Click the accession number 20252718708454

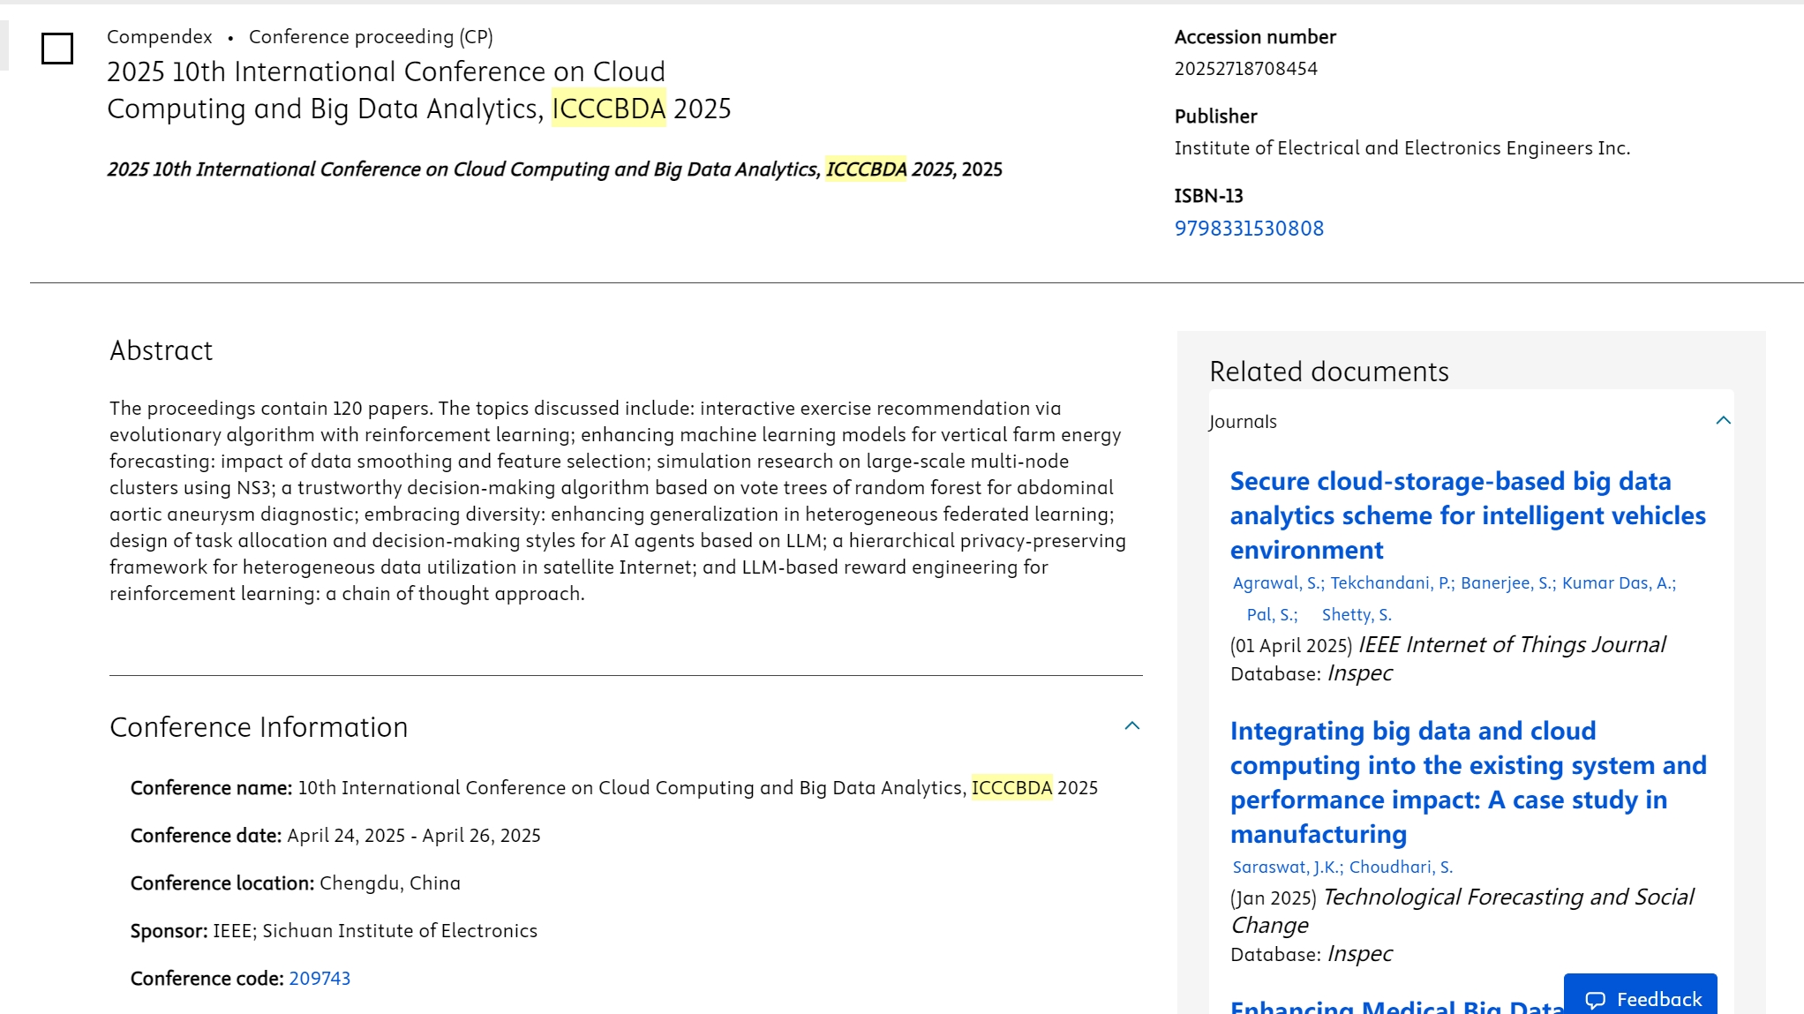pyautogui.click(x=1245, y=69)
